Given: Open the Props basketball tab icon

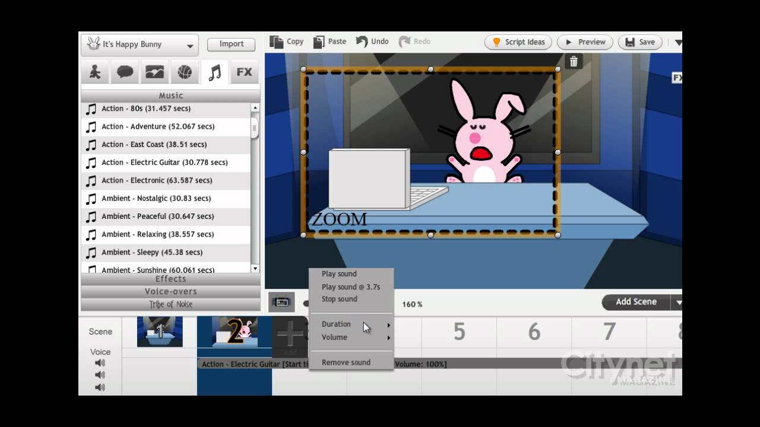Looking at the screenshot, I should (x=185, y=72).
